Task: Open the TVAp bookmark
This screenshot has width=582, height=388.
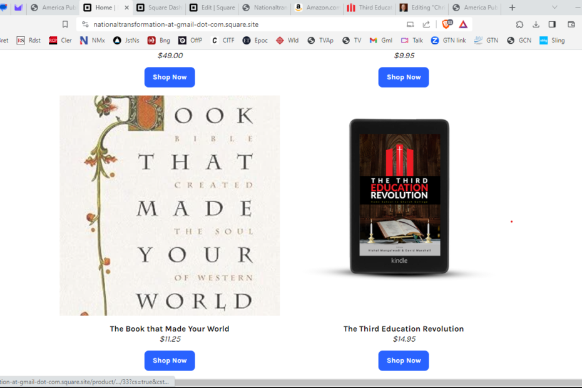Action: [x=320, y=41]
